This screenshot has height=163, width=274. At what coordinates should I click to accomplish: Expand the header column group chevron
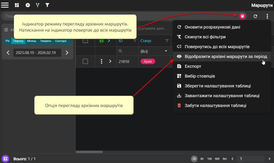click(109, 41)
